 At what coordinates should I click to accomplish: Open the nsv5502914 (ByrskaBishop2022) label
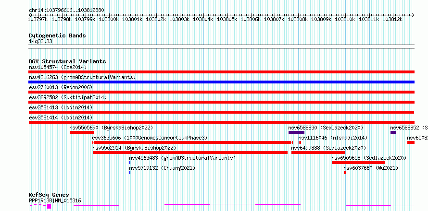click(x=134, y=148)
